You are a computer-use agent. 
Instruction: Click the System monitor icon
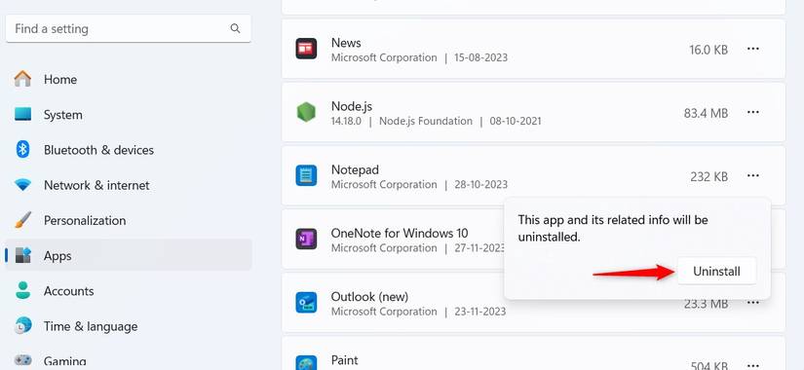22,114
